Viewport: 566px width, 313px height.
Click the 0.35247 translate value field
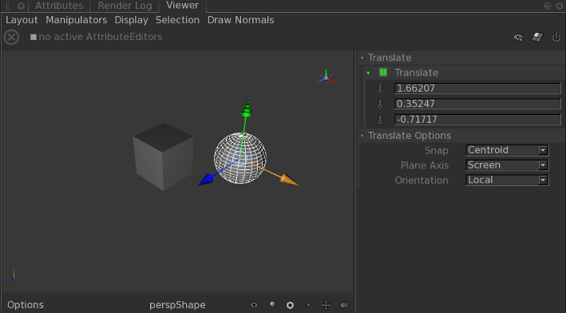tap(477, 104)
